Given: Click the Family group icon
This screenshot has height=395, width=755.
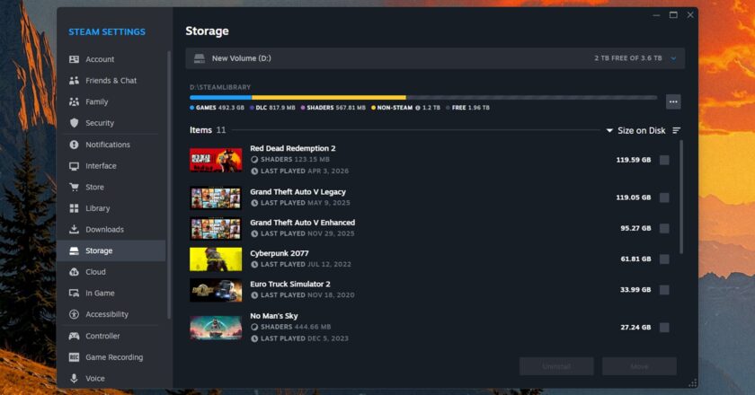Looking at the screenshot, I should coord(74,101).
